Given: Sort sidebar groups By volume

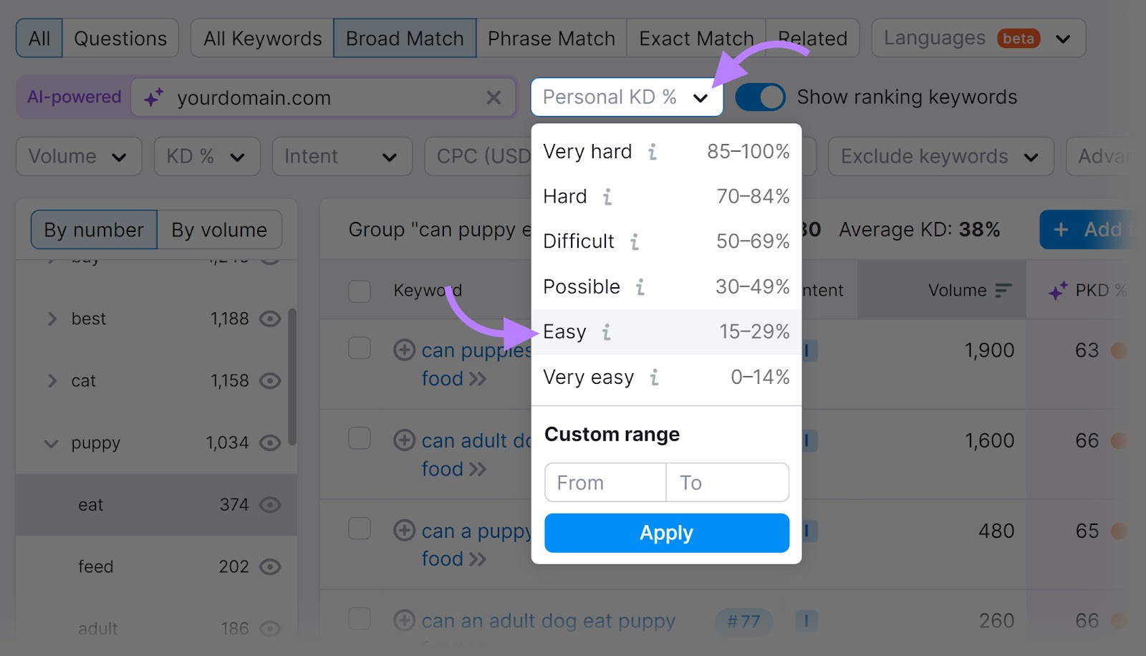Looking at the screenshot, I should click(x=219, y=229).
